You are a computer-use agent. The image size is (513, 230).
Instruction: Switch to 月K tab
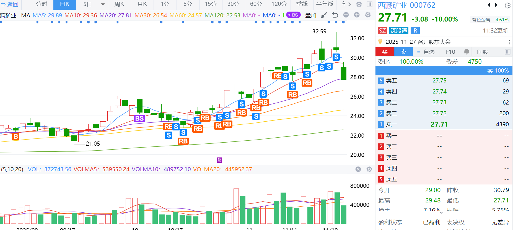(142, 4)
